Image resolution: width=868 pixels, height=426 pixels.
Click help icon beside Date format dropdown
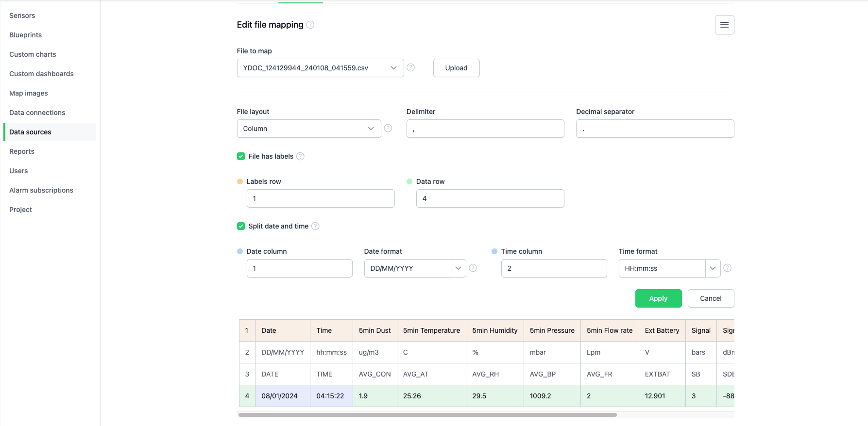click(473, 268)
